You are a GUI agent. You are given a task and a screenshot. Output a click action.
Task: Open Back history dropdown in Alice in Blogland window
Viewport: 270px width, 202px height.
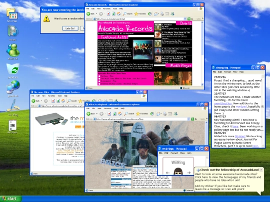97,114
